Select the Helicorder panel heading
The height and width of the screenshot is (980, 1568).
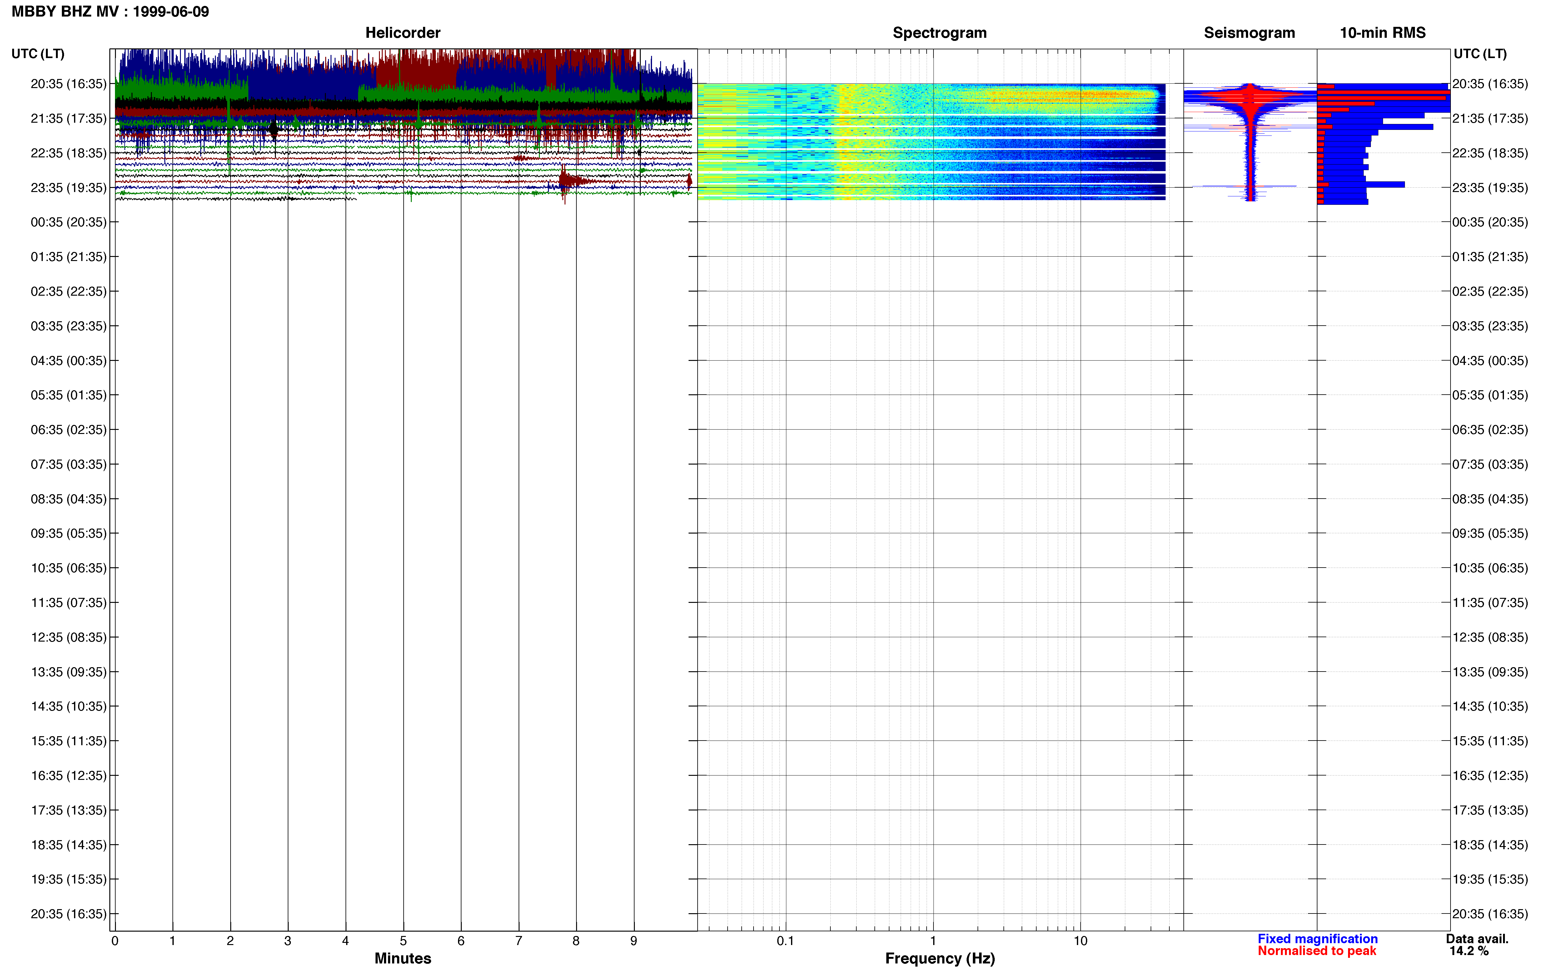click(x=403, y=33)
